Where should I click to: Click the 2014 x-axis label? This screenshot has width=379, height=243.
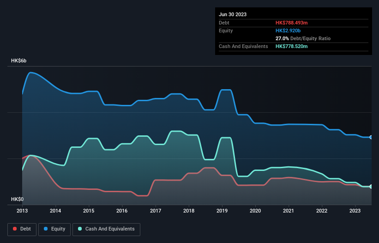coord(55,211)
